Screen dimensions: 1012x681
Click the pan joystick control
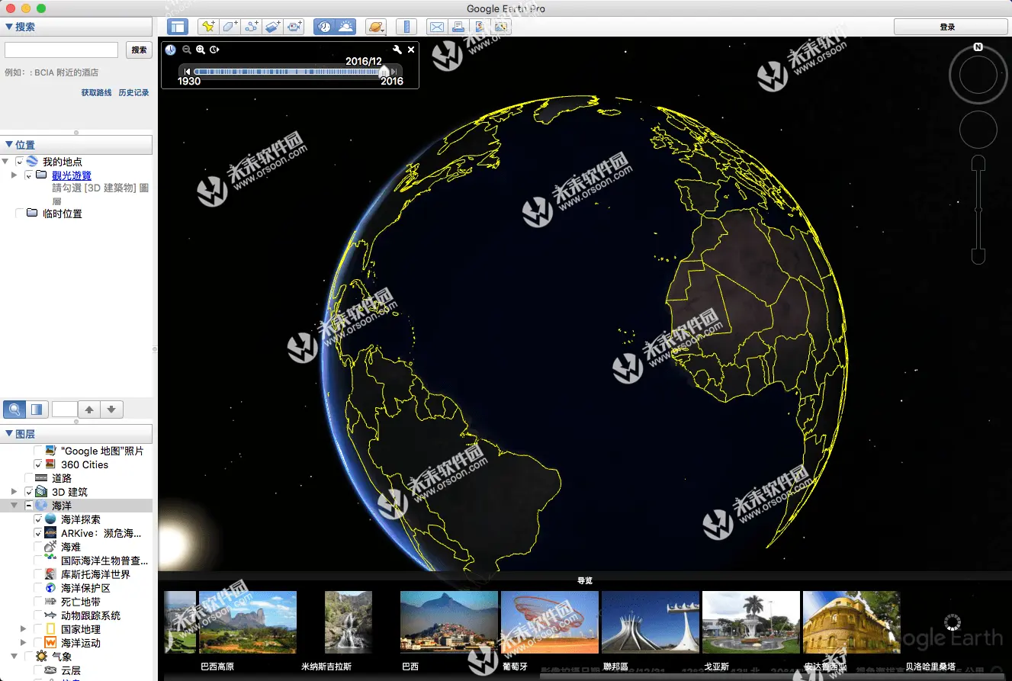coord(978,130)
